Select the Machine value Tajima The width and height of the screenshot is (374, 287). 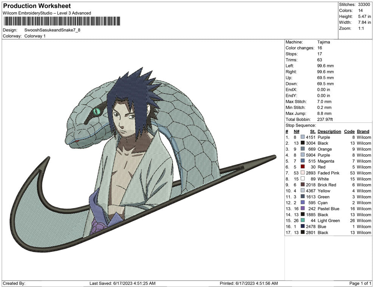click(x=324, y=42)
